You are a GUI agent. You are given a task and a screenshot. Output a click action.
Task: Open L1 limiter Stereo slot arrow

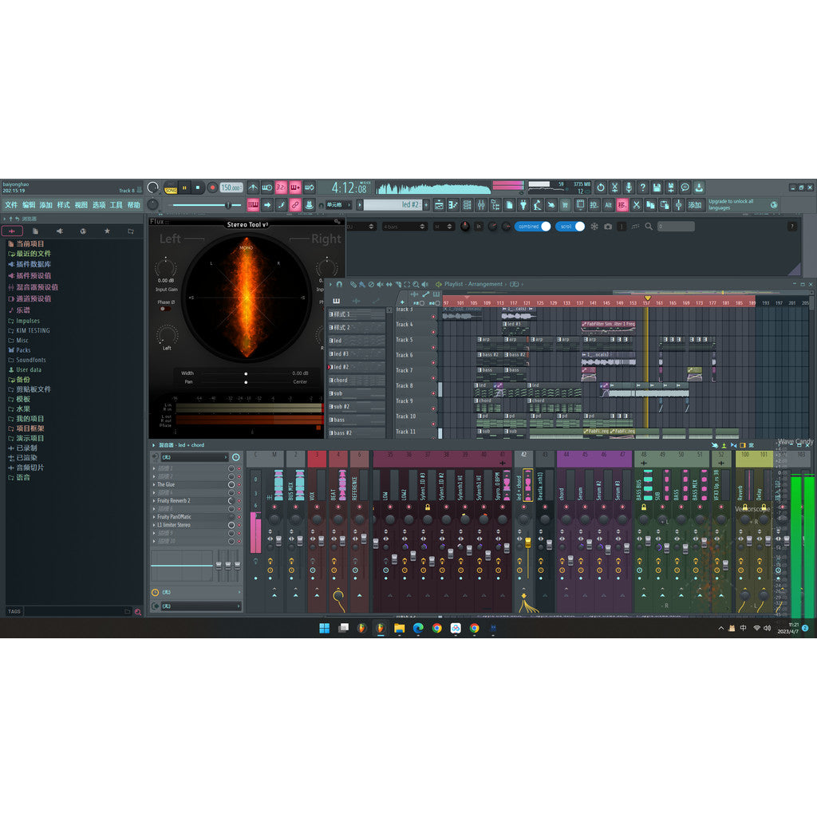(x=154, y=525)
